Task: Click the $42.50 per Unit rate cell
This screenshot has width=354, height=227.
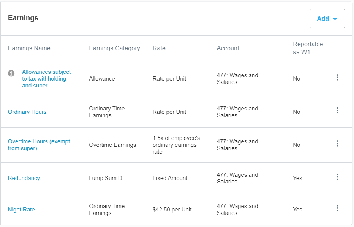Action: 172,210
